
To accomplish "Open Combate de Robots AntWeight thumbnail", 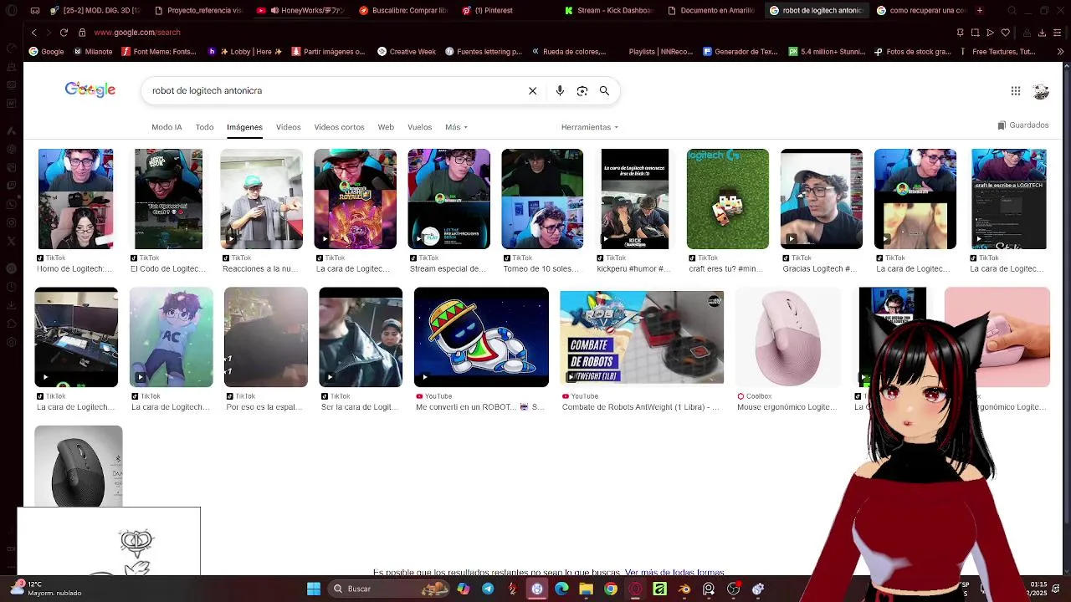I will tap(642, 337).
